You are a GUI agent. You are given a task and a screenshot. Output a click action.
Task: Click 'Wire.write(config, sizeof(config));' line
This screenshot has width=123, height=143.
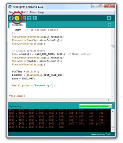(37, 40)
